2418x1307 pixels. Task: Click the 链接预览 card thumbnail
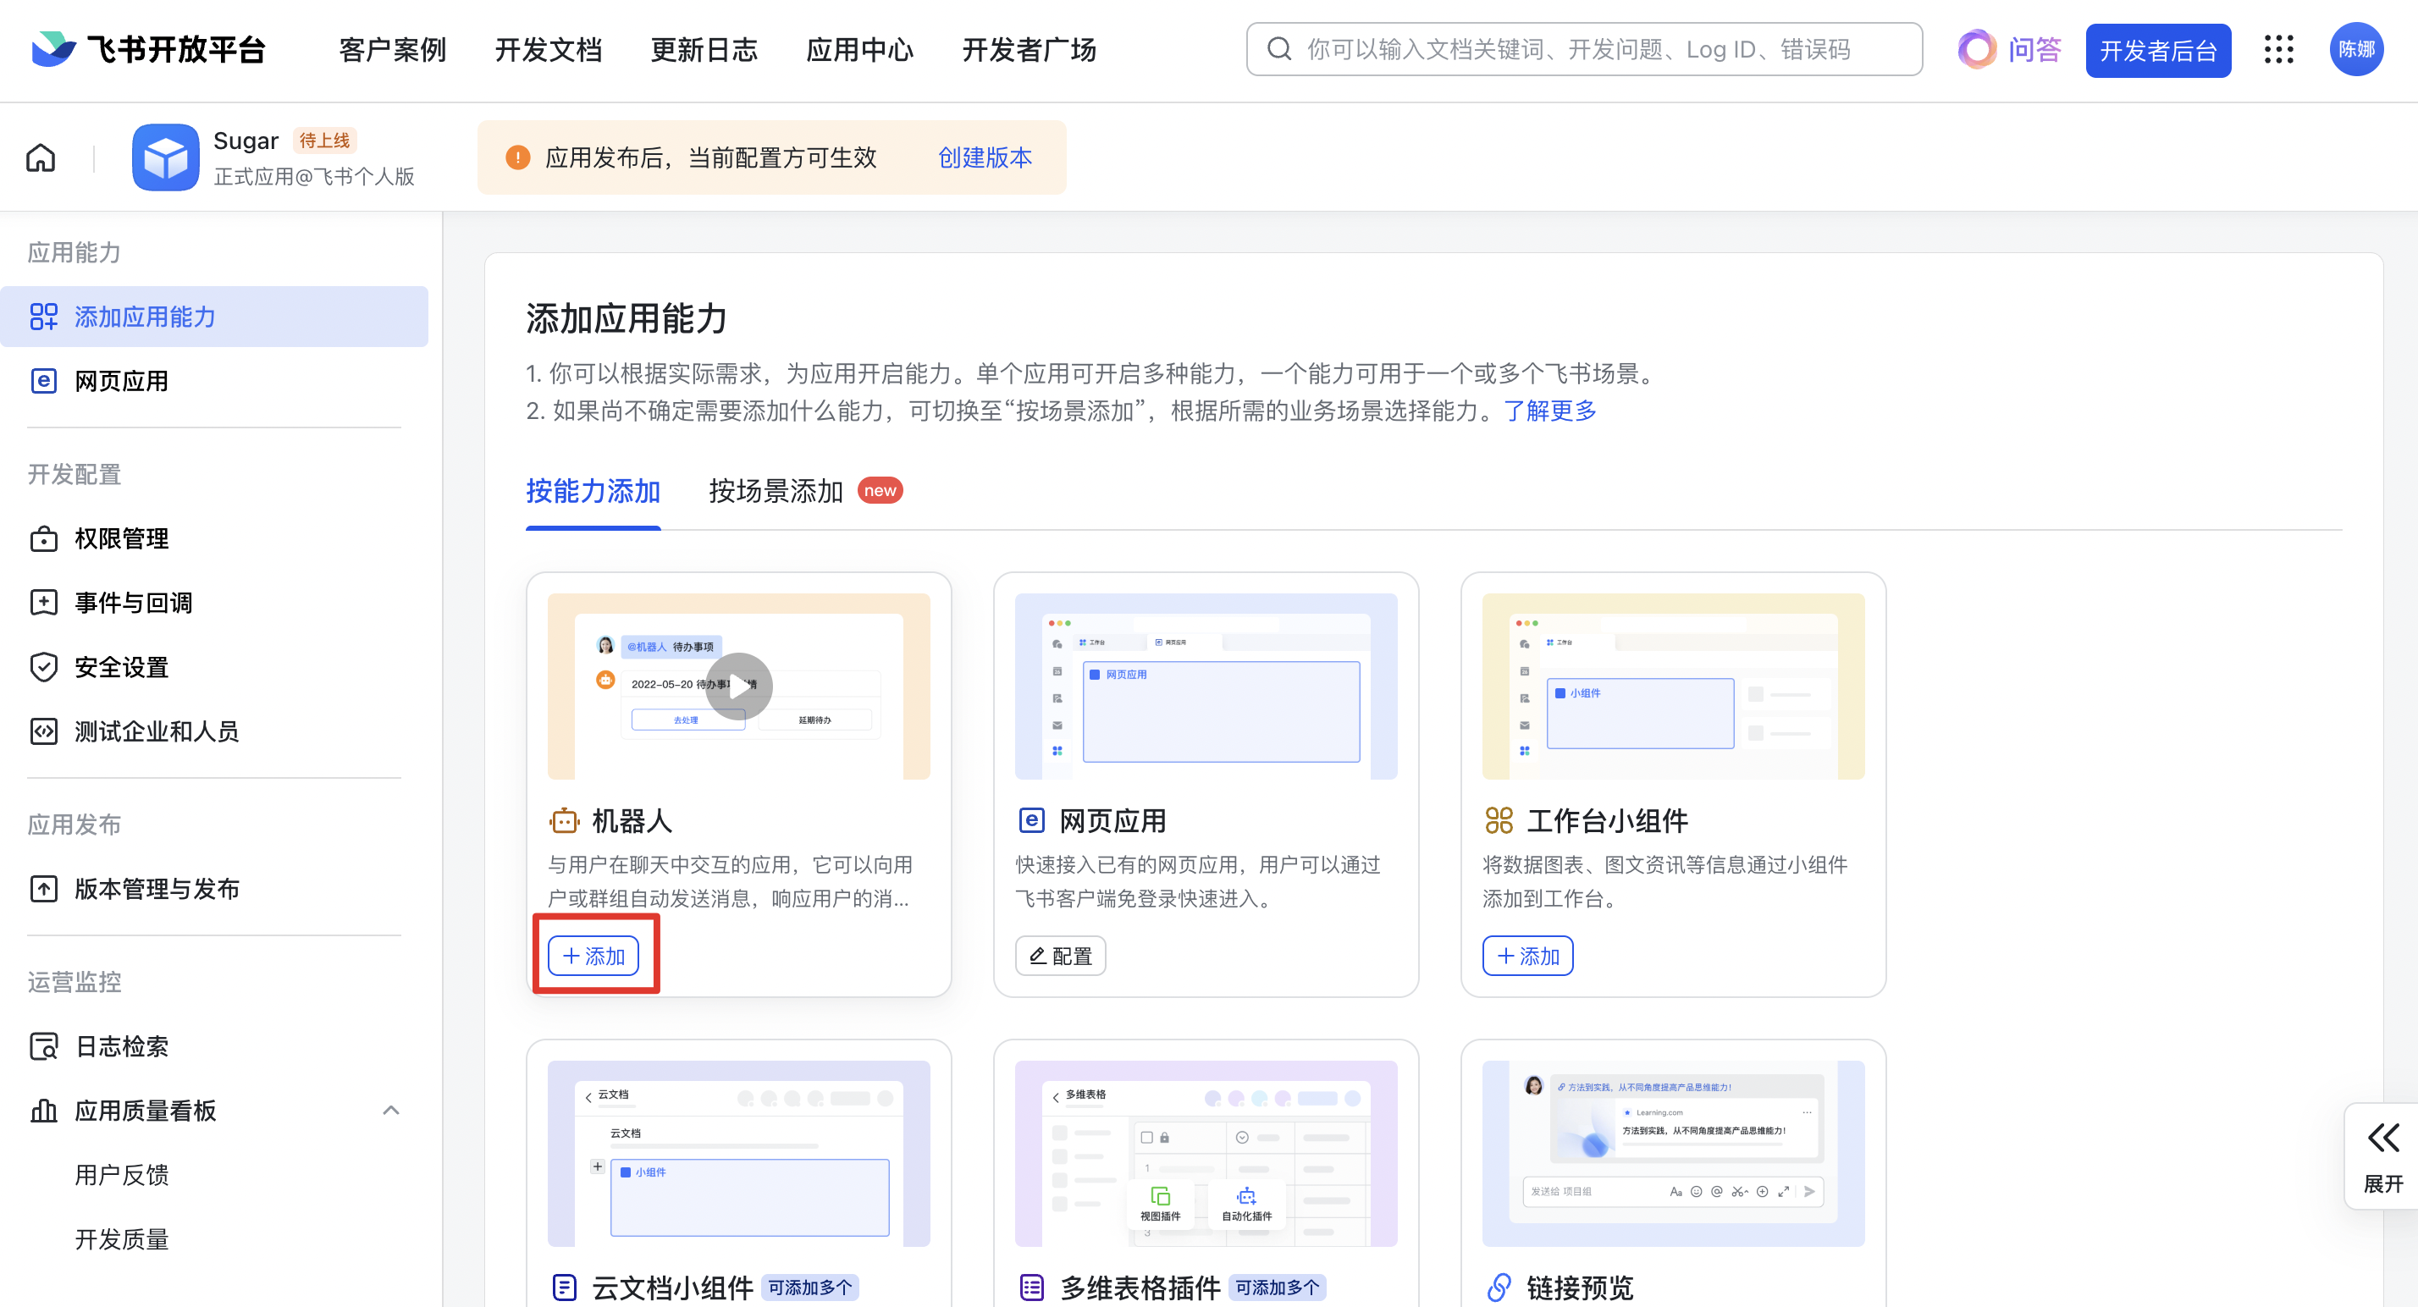click(1673, 1153)
